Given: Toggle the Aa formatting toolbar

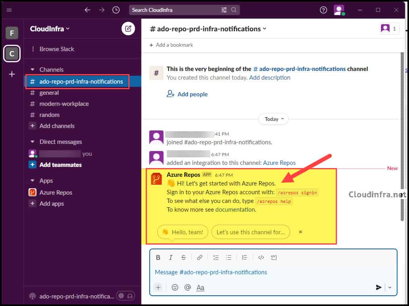Looking at the screenshot, I should pyautogui.click(x=200, y=287).
